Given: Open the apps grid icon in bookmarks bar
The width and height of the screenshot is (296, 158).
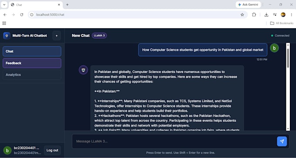Looking at the screenshot, I should [4, 23].
